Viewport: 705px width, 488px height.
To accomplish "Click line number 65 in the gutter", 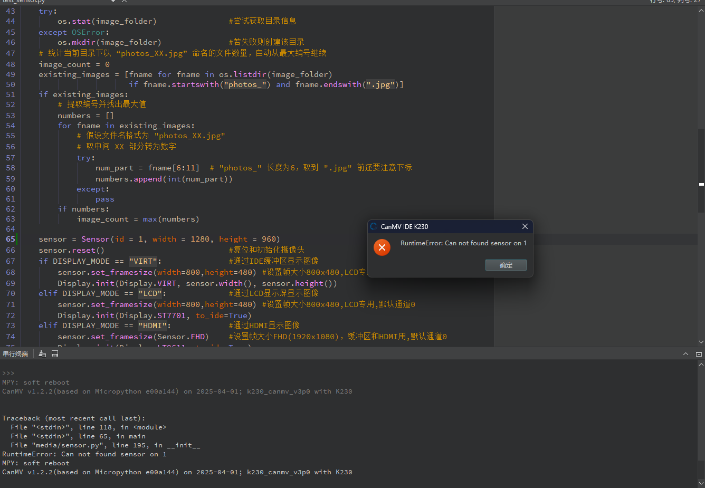I will pyautogui.click(x=11, y=239).
